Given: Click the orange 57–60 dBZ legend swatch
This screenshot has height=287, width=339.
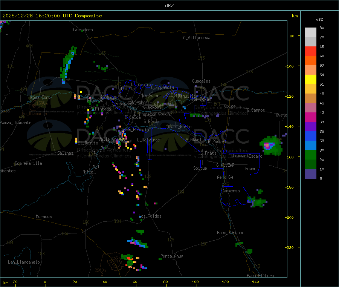Looking at the screenshot, I should point(310,61).
